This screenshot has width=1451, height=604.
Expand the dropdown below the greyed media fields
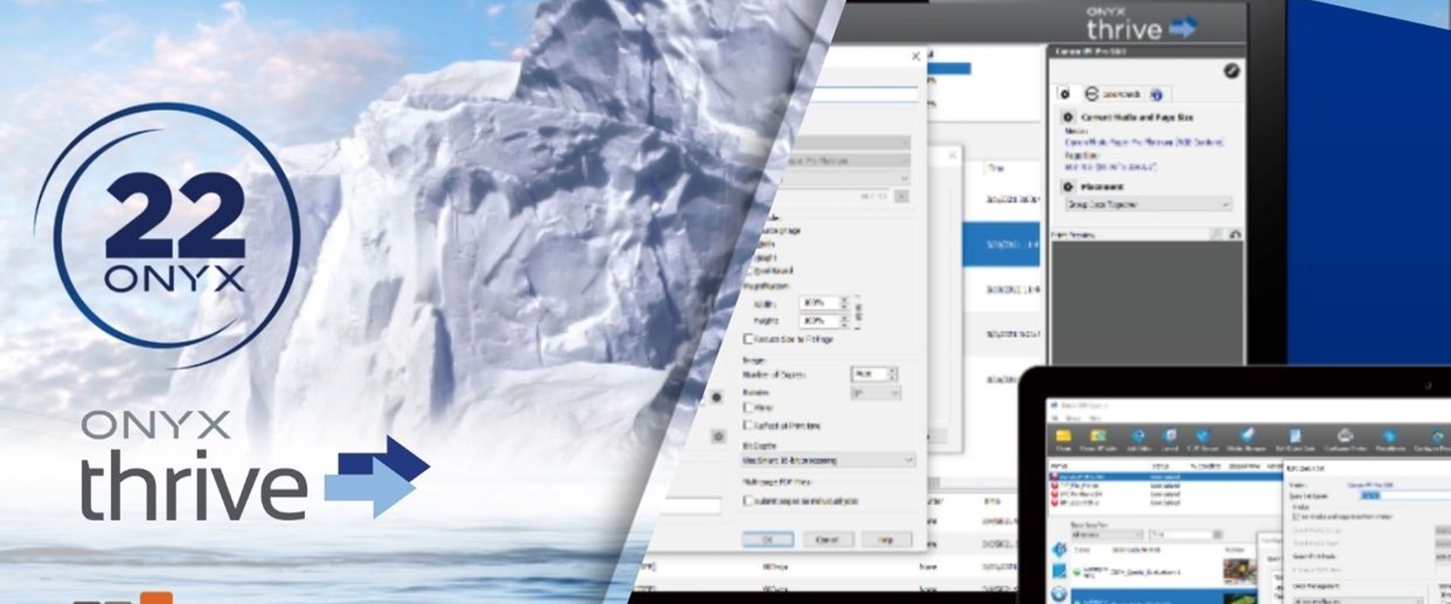tap(845, 178)
